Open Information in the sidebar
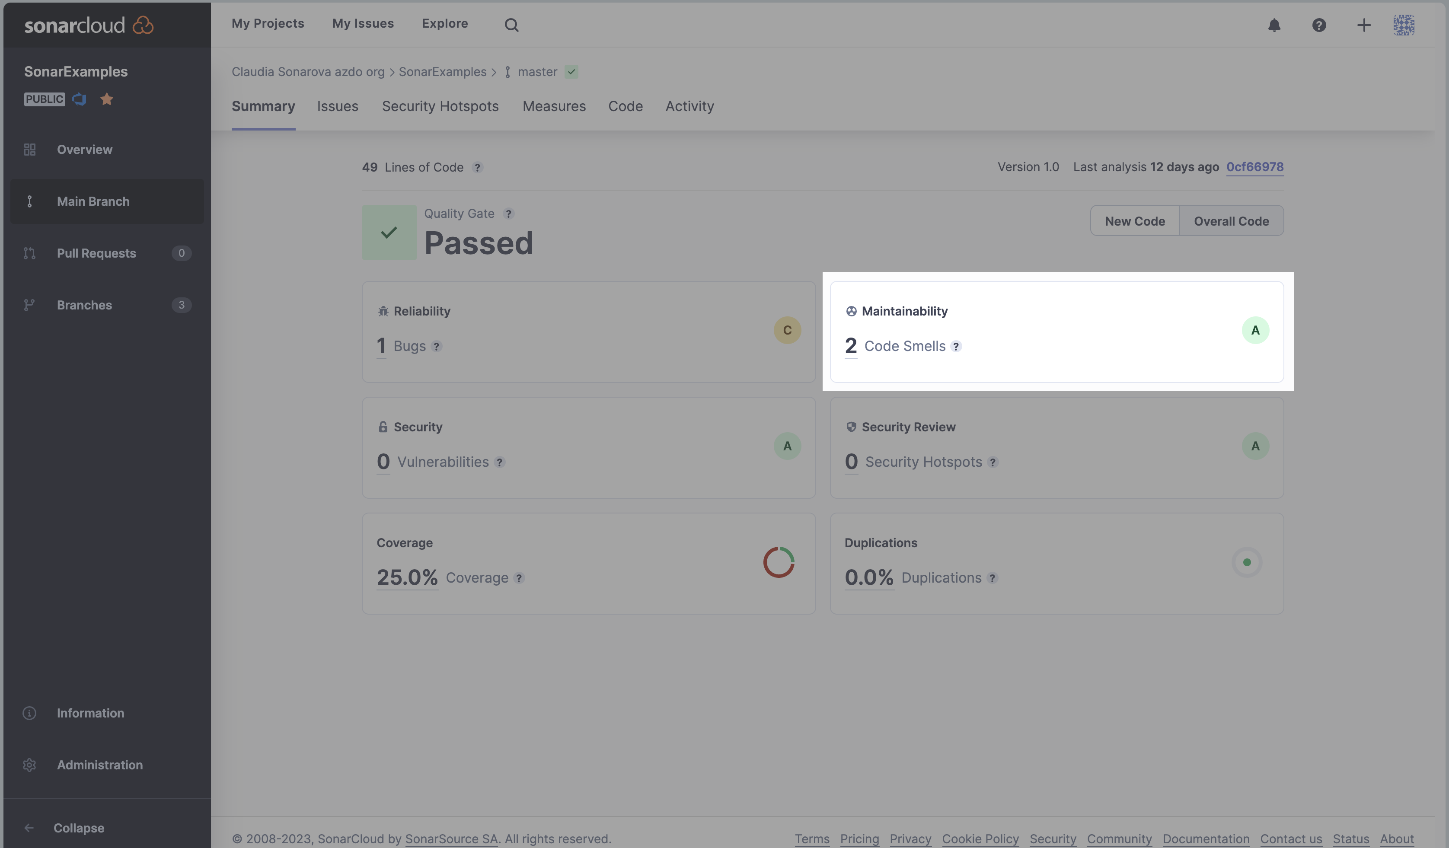 click(107, 713)
